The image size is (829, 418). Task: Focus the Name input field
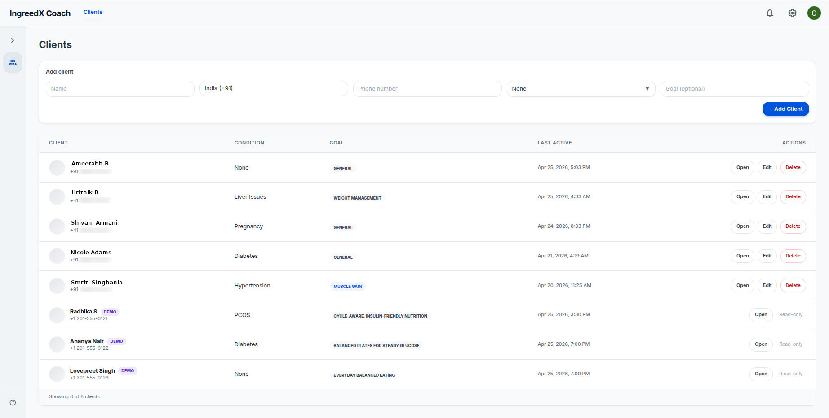(x=120, y=89)
